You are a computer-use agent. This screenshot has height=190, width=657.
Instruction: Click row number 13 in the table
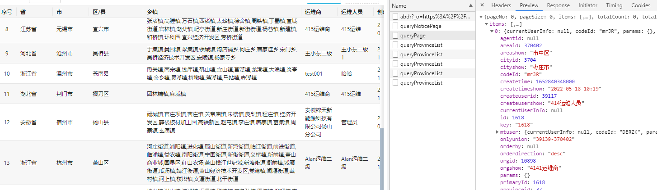click(x=7, y=163)
